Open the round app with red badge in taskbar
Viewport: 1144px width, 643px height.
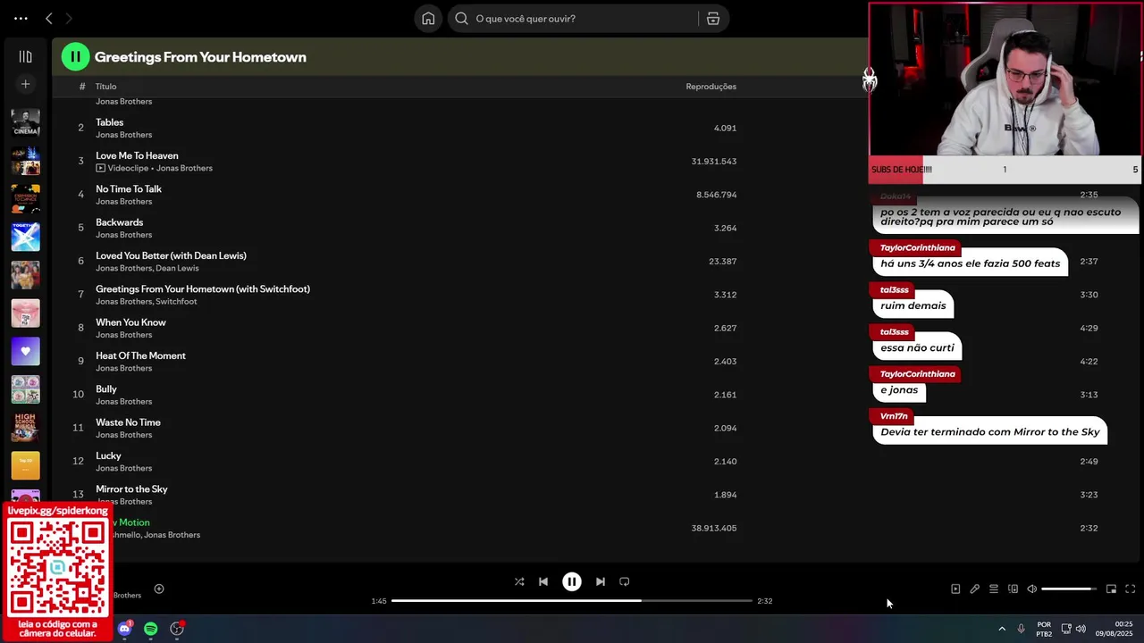(177, 629)
